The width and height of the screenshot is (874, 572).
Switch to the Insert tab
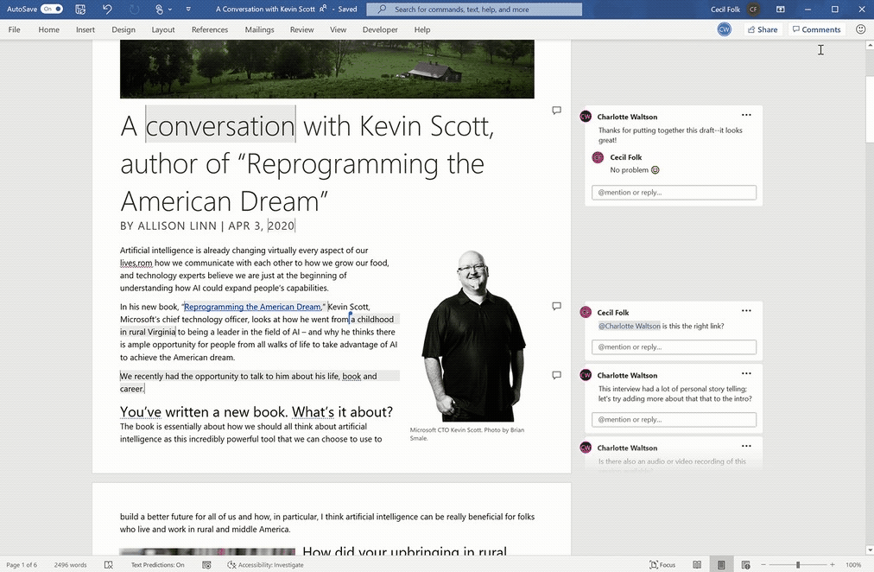click(85, 29)
